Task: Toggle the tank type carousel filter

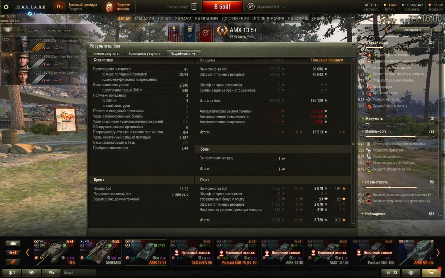Action: pos(13,244)
